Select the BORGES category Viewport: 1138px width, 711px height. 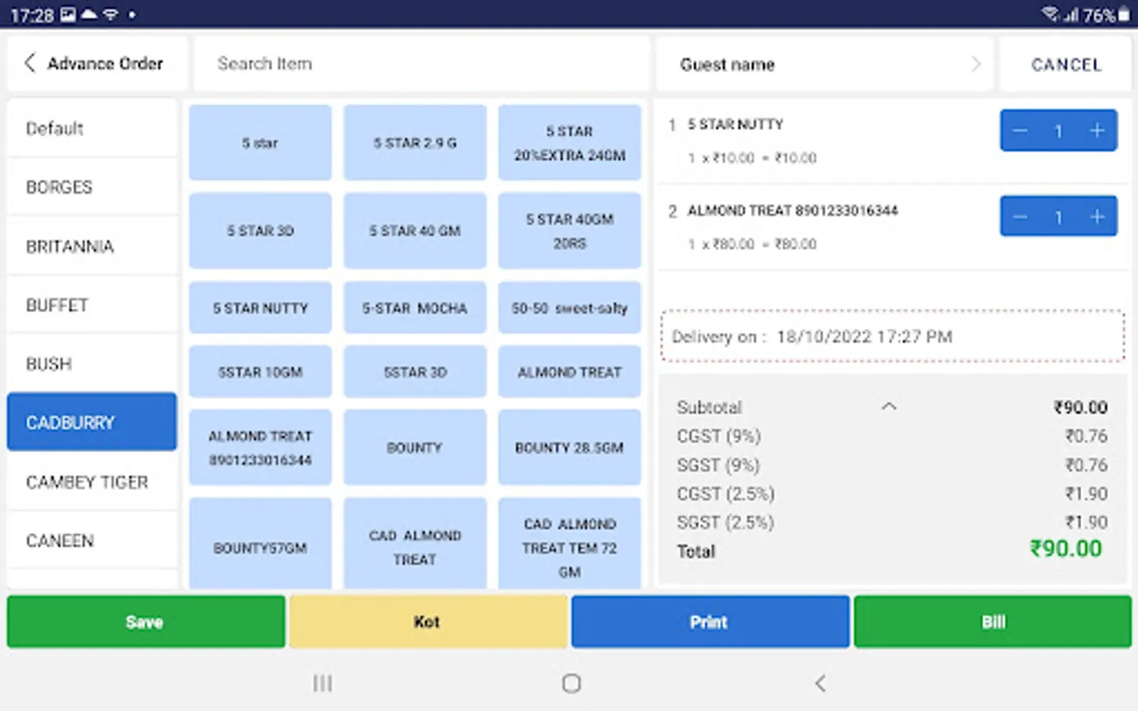[x=92, y=187]
